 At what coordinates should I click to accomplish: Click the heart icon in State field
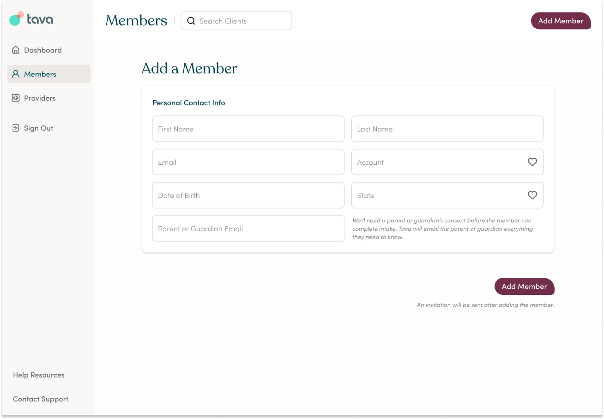532,195
